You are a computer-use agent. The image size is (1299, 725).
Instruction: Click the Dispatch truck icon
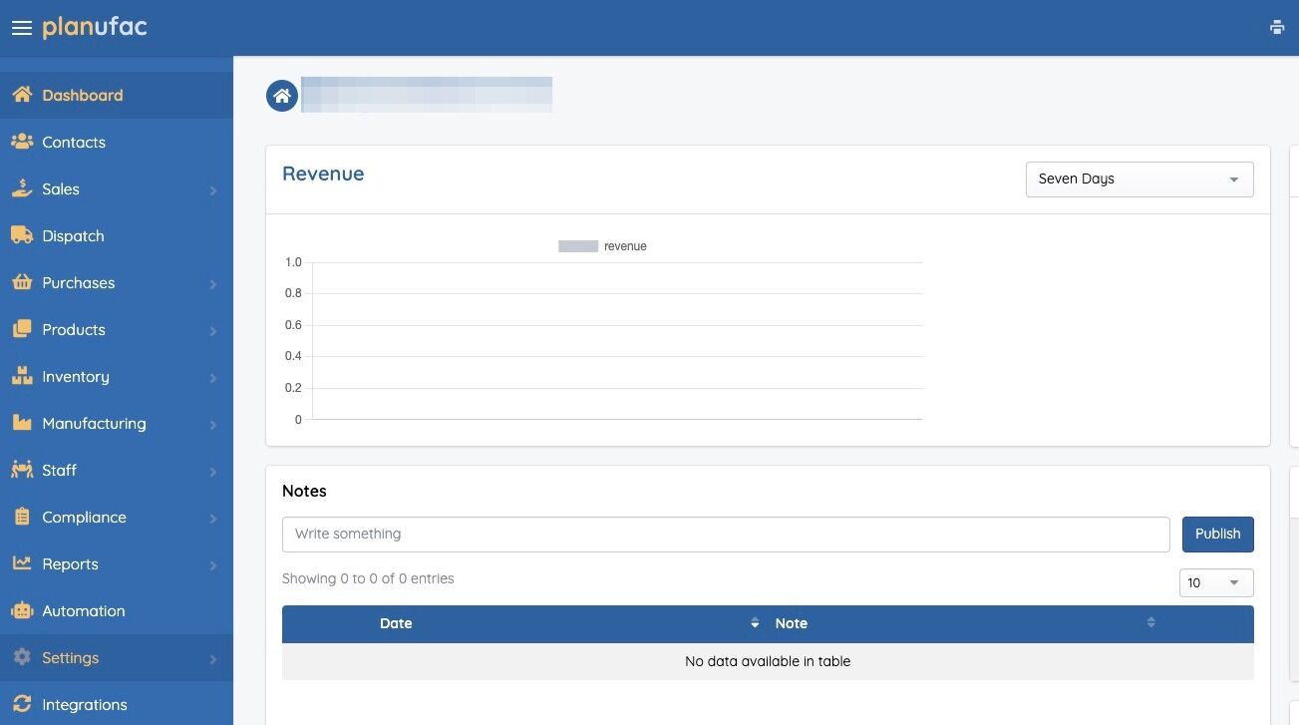(22, 235)
